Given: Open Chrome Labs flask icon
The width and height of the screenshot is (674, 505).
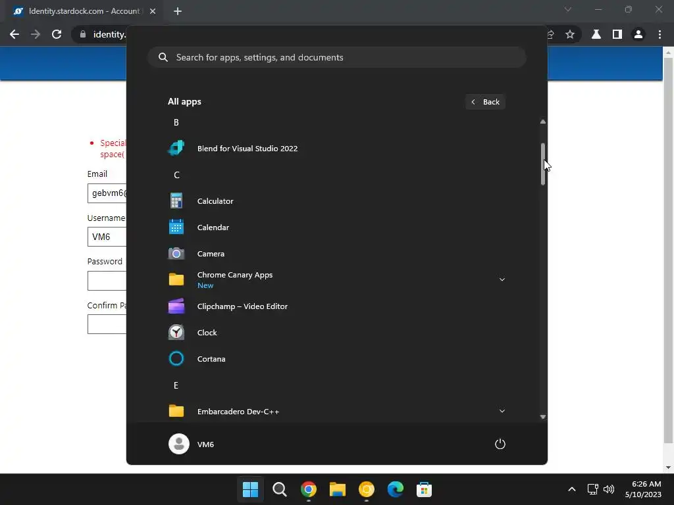Looking at the screenshot, I should pos(596,34).
